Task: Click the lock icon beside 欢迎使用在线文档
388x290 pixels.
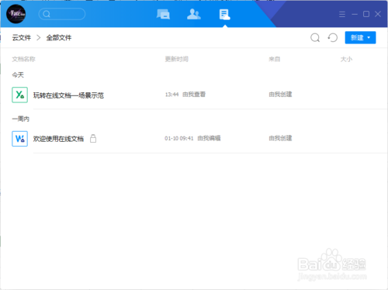Action: click(x=93, y=139)
